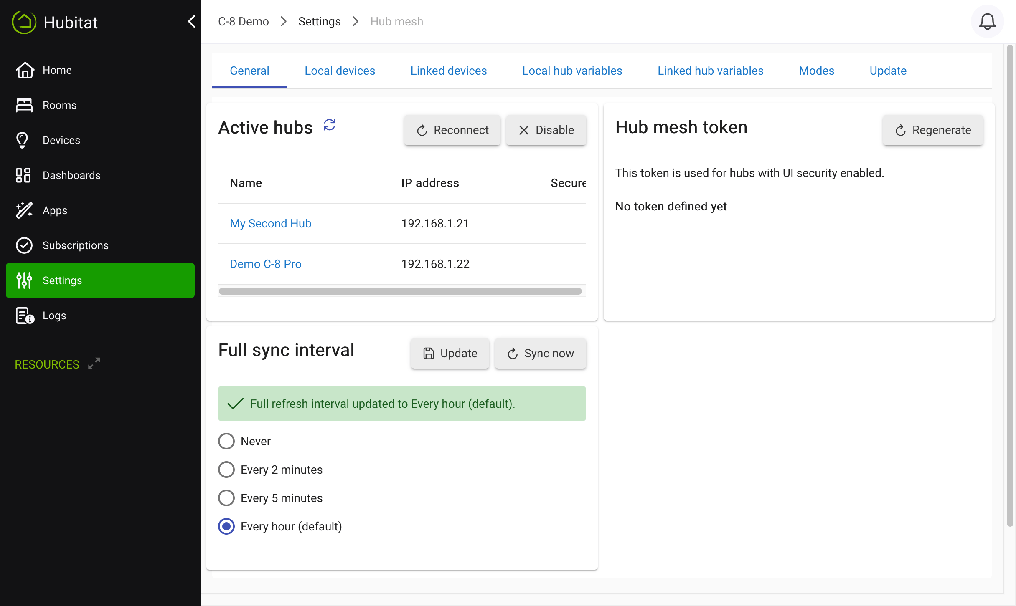Select Every hour (default) option
1016x606 pixels.
226,526
